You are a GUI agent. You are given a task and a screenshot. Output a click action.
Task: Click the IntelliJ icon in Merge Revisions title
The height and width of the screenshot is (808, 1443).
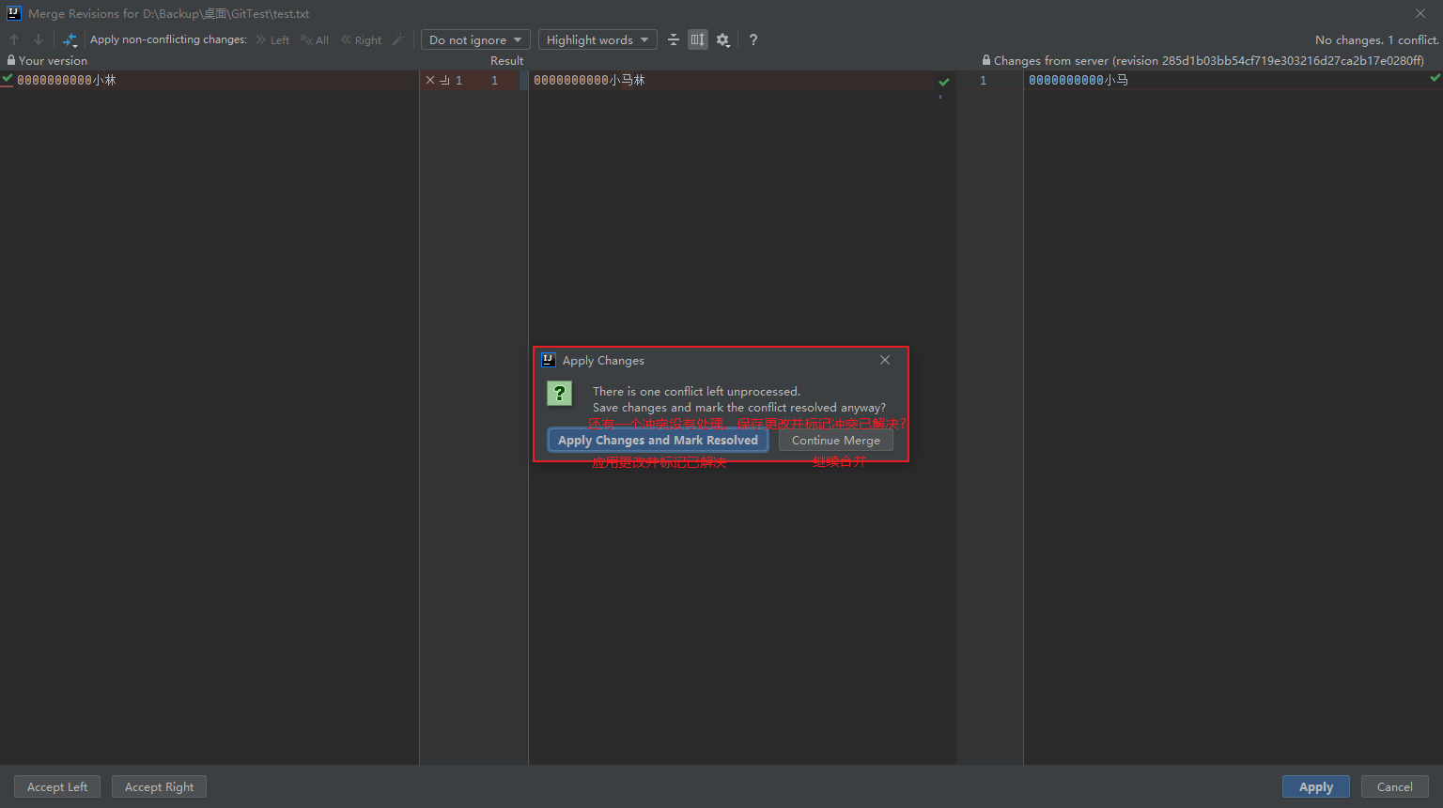pos(13,13)
